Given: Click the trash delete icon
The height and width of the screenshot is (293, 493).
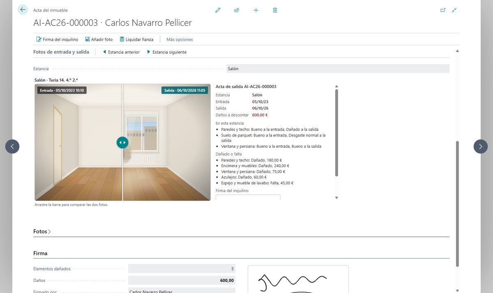Looking at the screenshot, I should click(275, 10).
